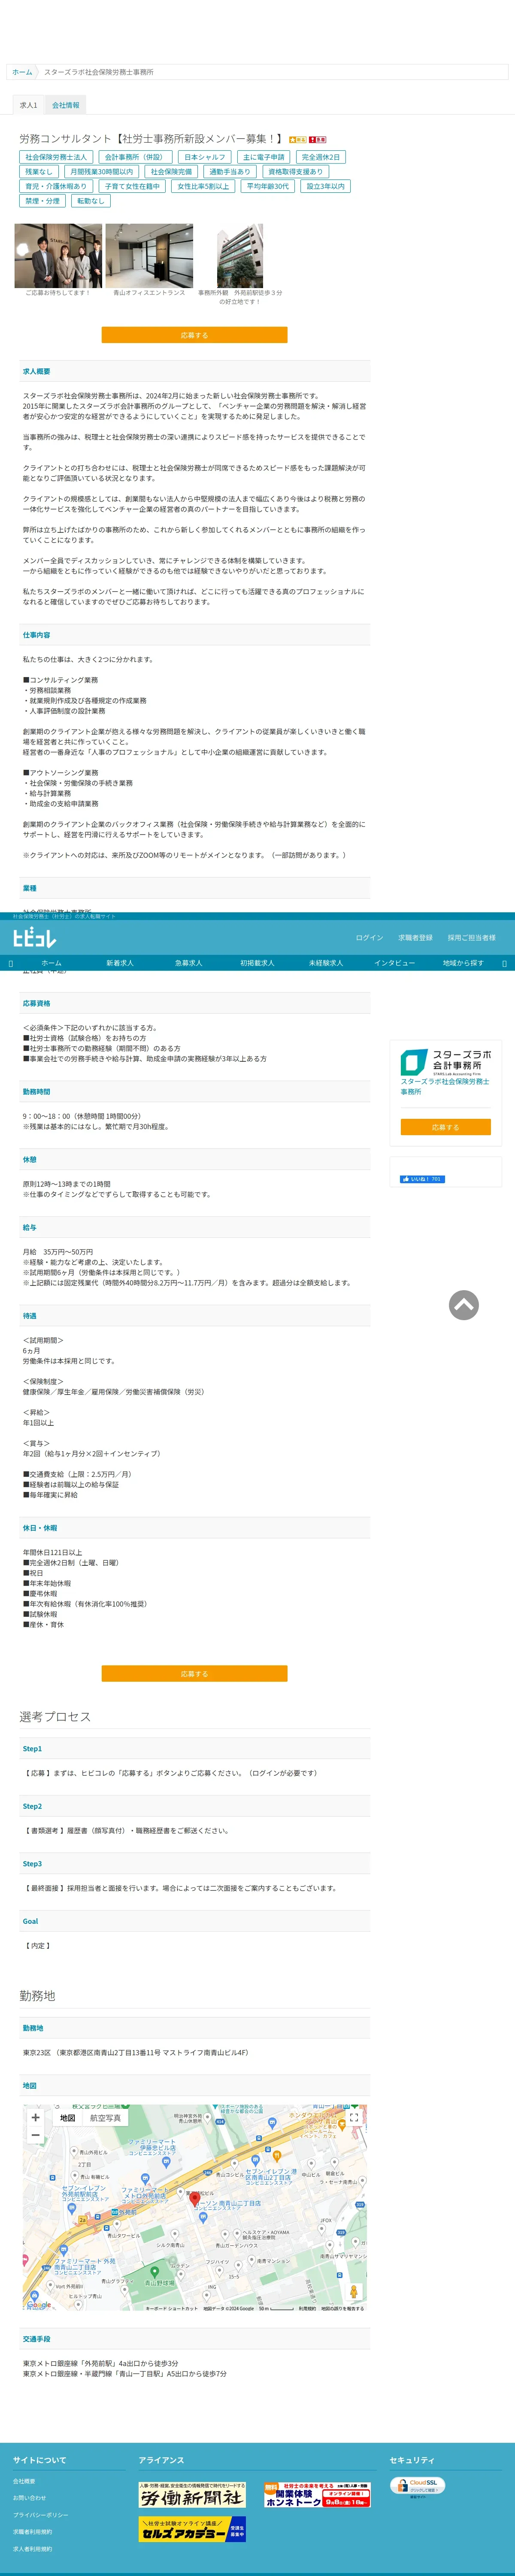Open the 新着求人 nav item
515x2576 pixels.
[120, 963]
